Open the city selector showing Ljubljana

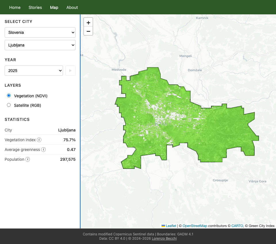(40, 45)
